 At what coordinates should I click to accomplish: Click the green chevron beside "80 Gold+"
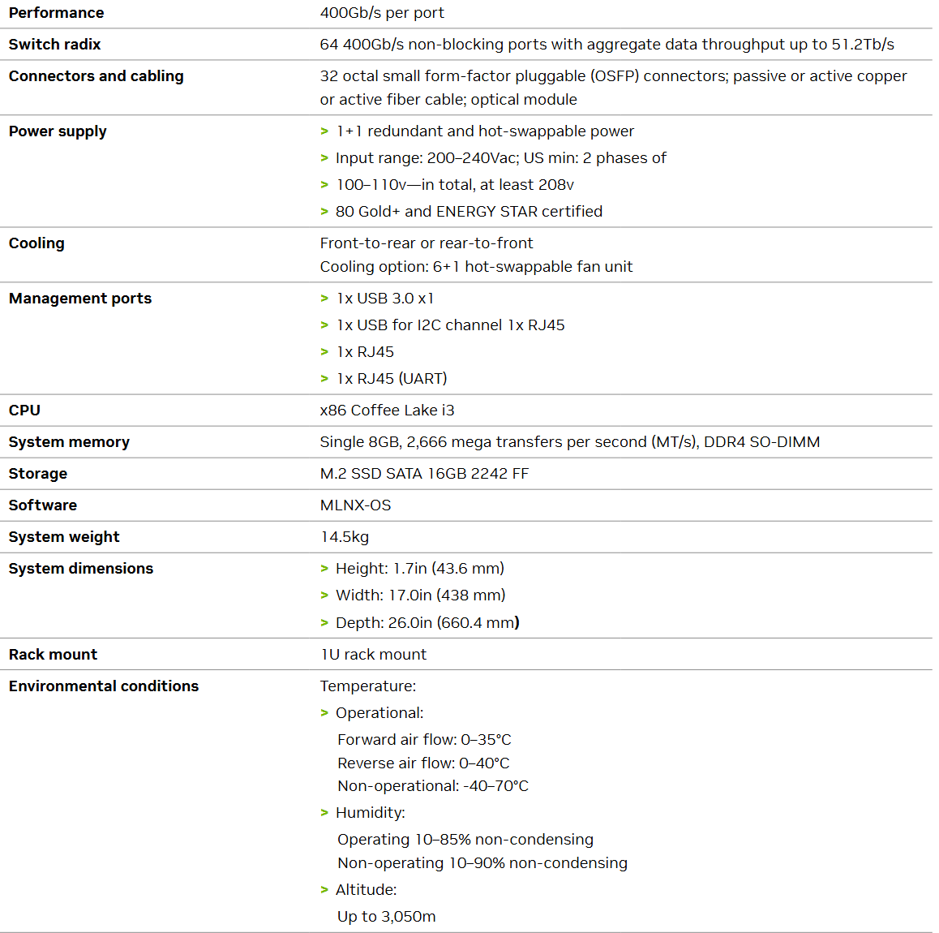pyautogui.click(x=324, y=212)
